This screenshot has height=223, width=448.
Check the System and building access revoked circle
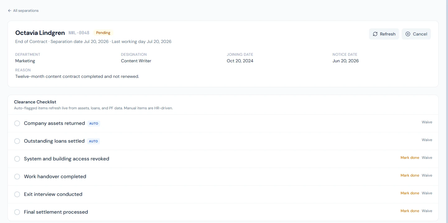(x=17, y=159)
